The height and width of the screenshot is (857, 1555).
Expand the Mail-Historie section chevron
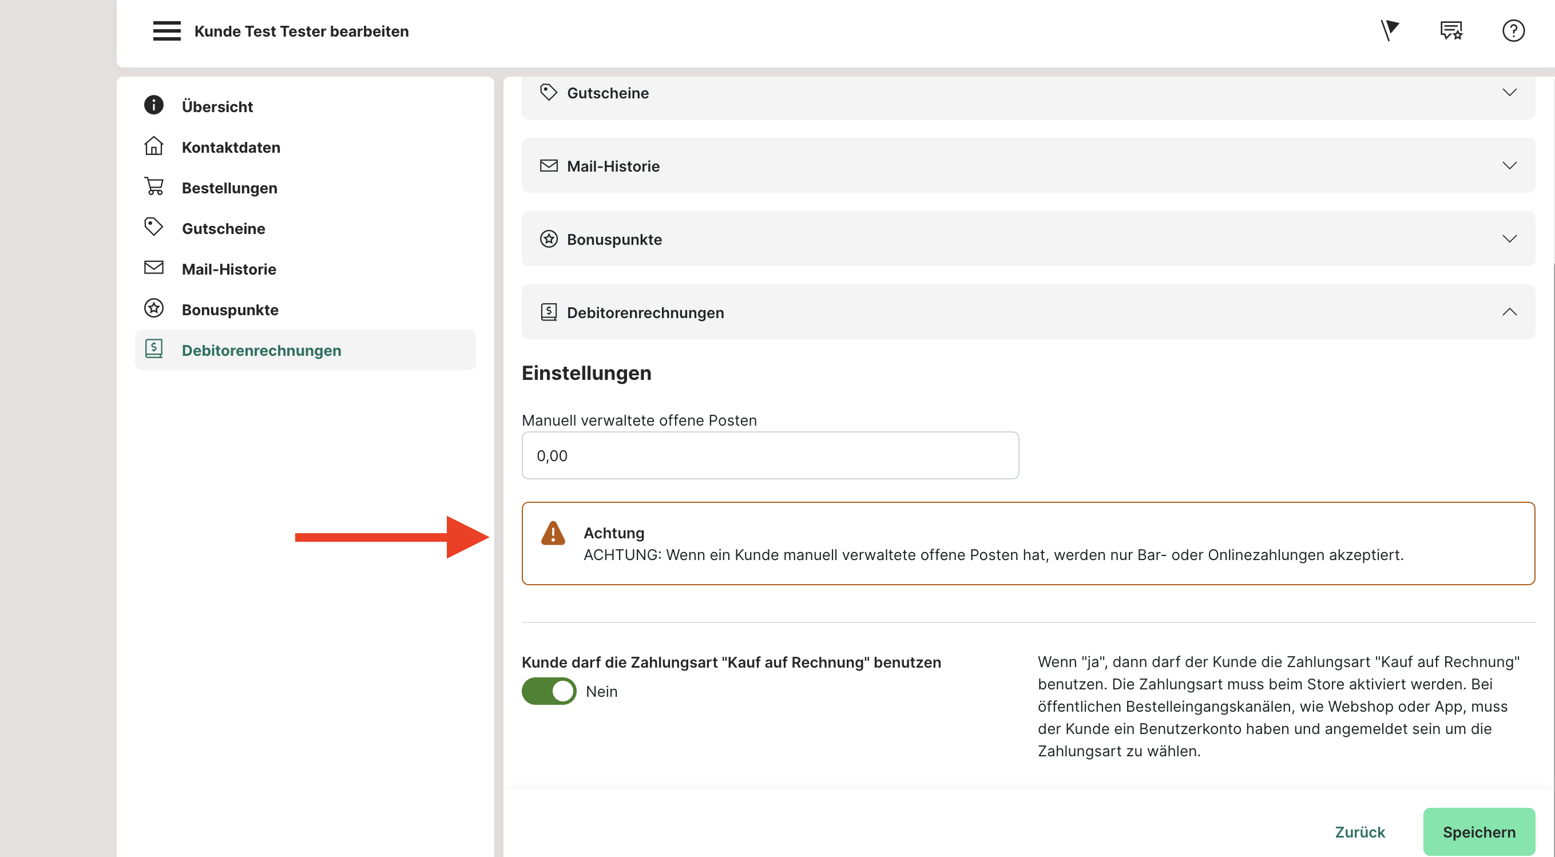(1509, 165)
